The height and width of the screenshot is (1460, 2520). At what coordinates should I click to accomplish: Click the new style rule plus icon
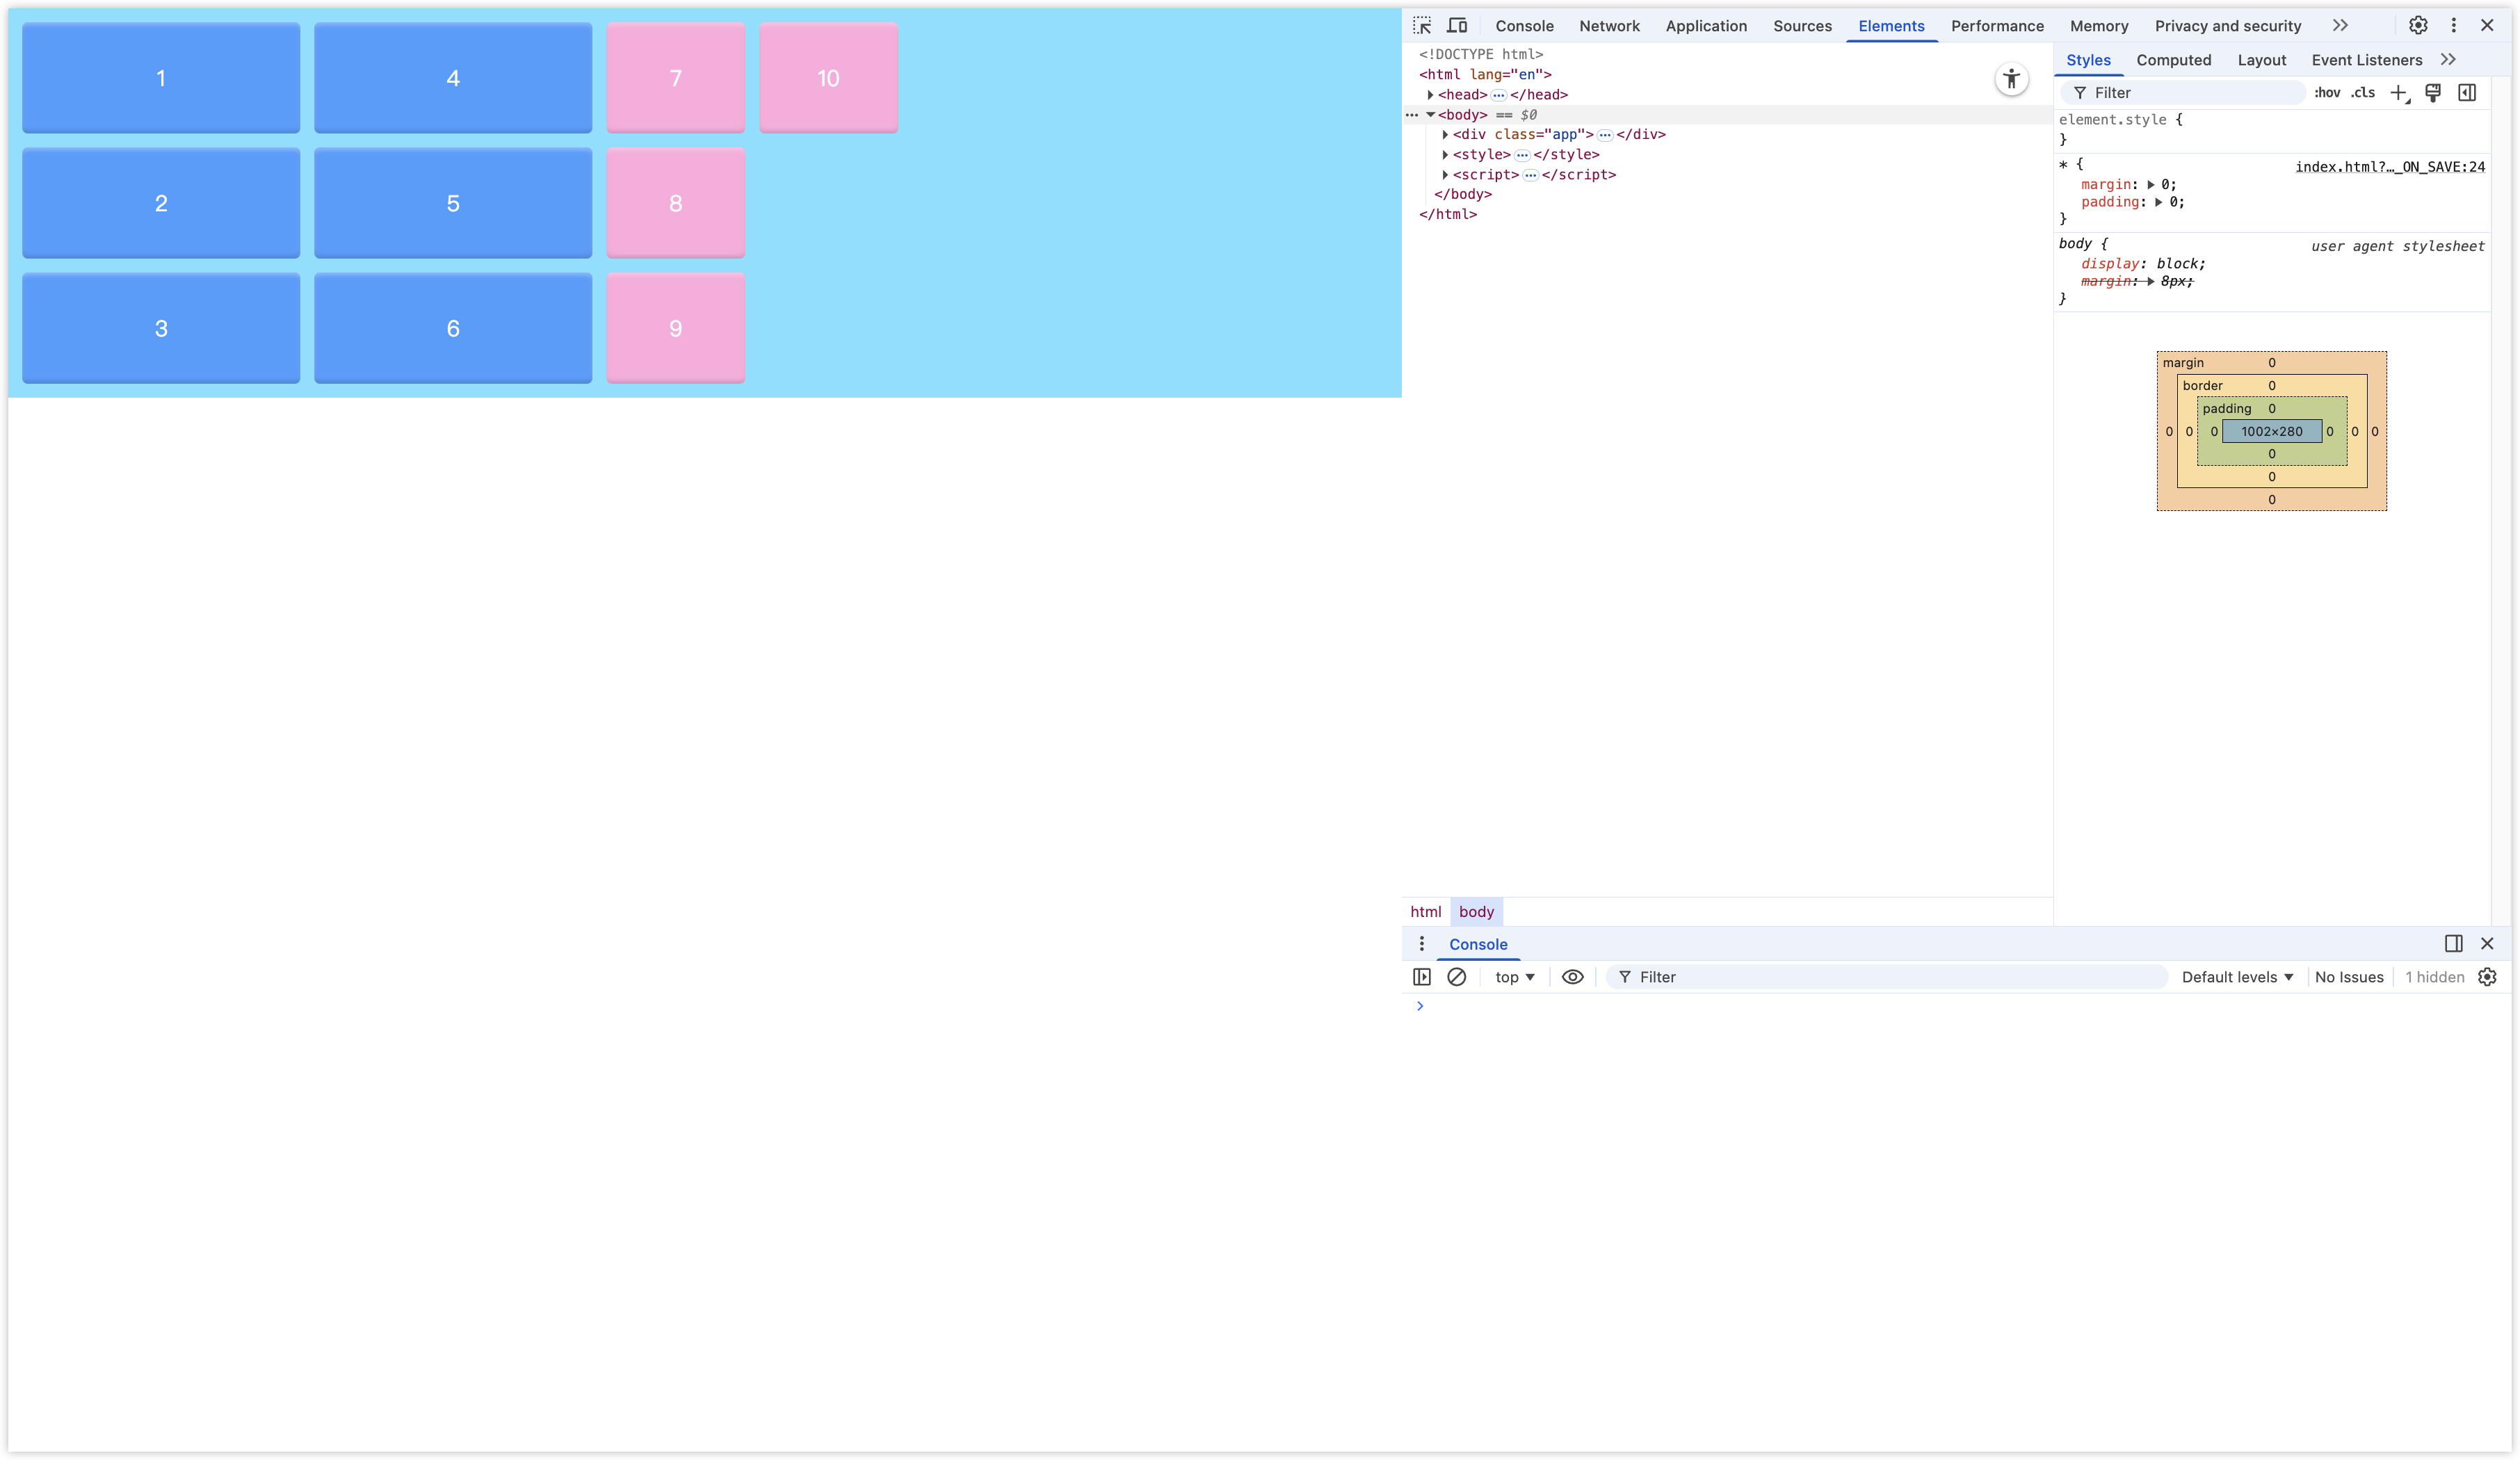pos(2398,93)
